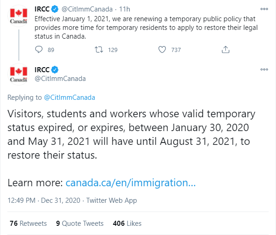Click @CitImmCanada in Replying to line
This screenshot has width=276, height=235.
click(x=69, y=97)
